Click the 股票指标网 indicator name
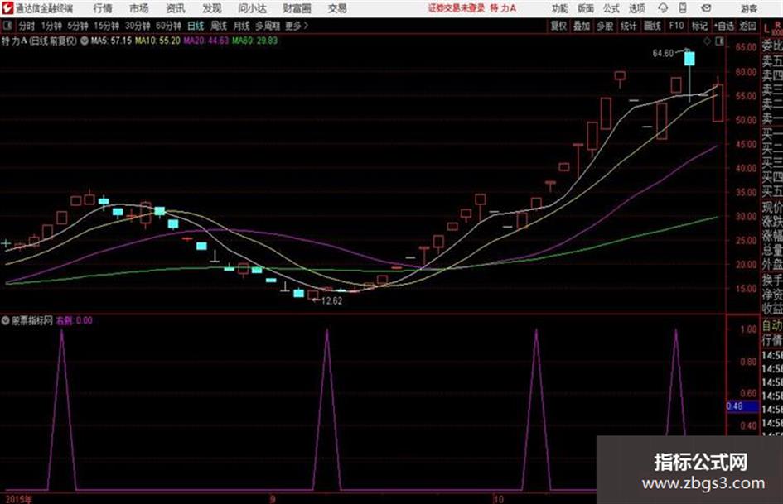Image resolution: width=783 pixels, height=504 pixels. (x=32, y=320)
